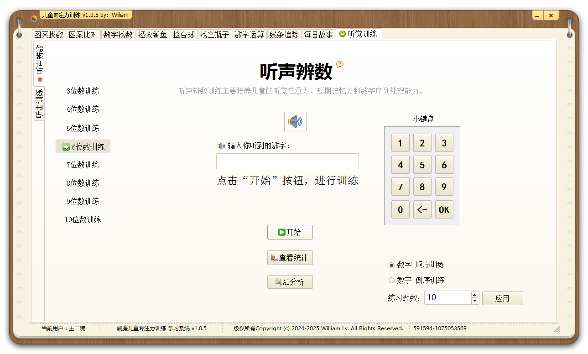
Task: Click the status bar code 591594-1075053569
Action: (x=440, y=328)
